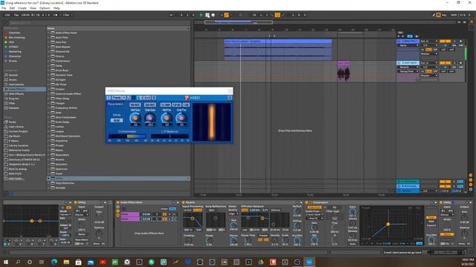Click the Mid Gain knob in MSED

click(x=135, y=118)
